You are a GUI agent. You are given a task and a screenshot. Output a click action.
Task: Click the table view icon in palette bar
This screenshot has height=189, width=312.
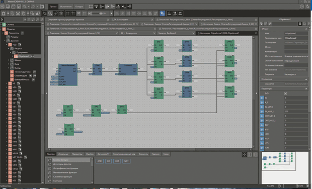pyautogui.click(x=250, y=154)
